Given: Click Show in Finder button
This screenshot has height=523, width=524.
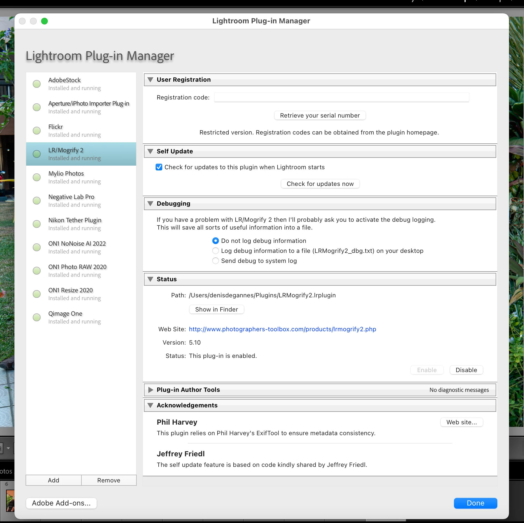Looking at the screenshot, I should 216,309.
